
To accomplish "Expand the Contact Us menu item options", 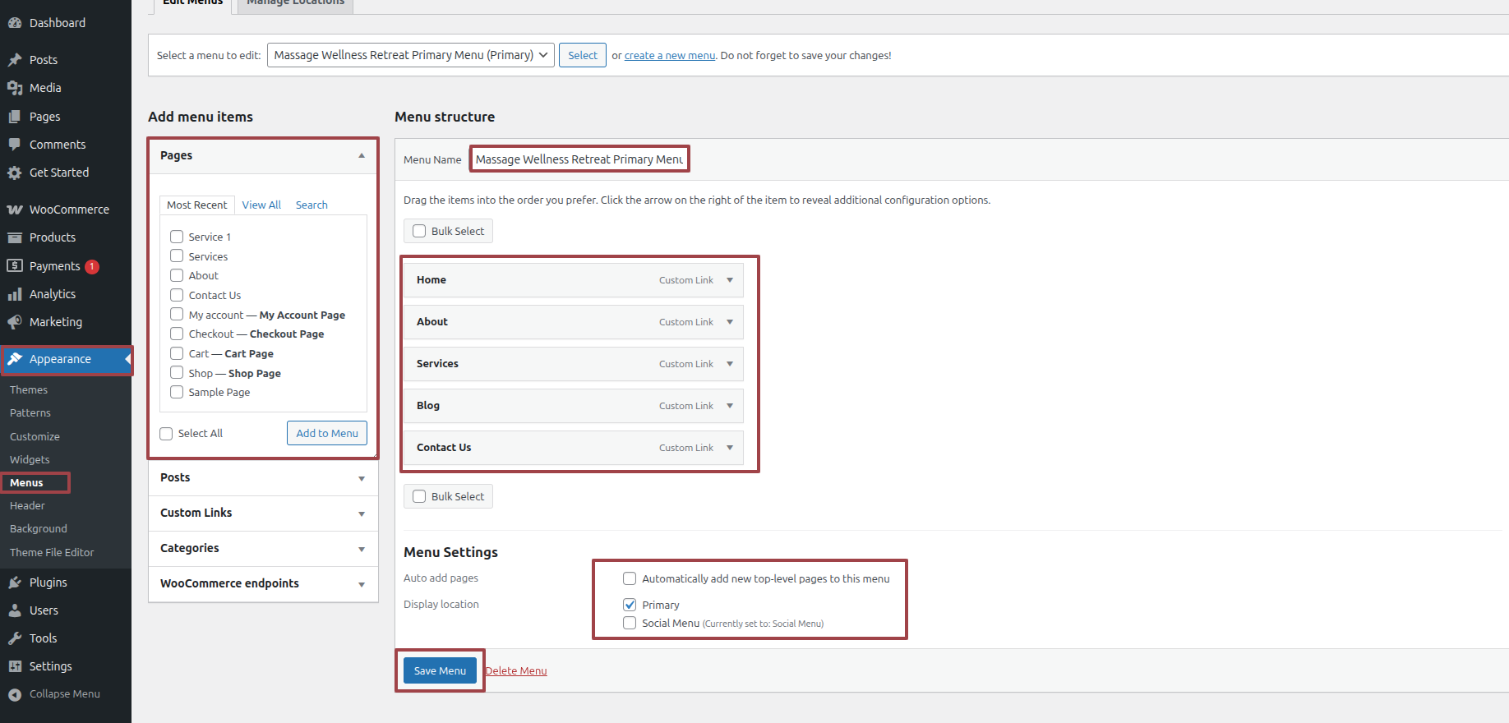I will pyautogui.click(x=730, y=448).
